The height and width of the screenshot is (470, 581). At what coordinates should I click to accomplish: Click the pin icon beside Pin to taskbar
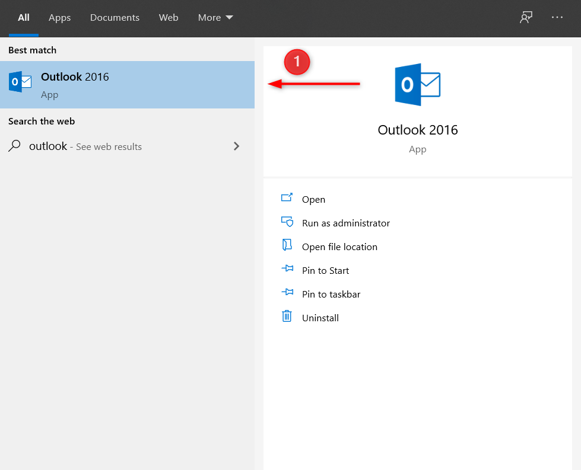click(x=287, y=292)
